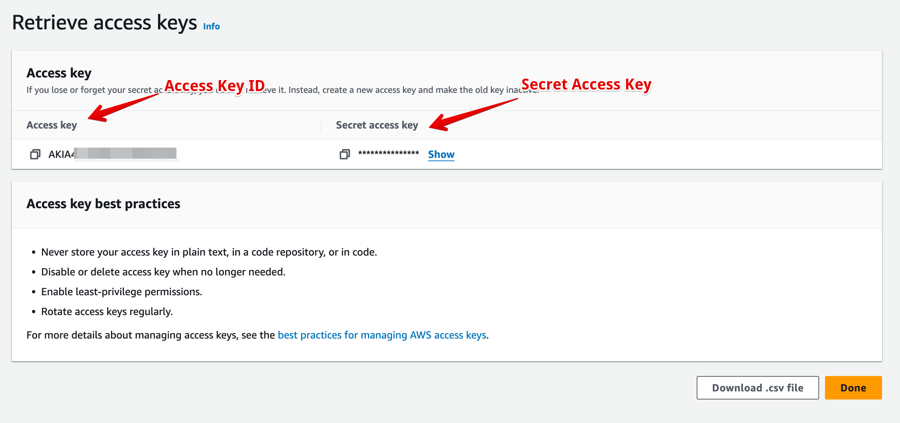Click the Access key column header
The height and width of the screenshot is (423, 900).
pos(51,125)
